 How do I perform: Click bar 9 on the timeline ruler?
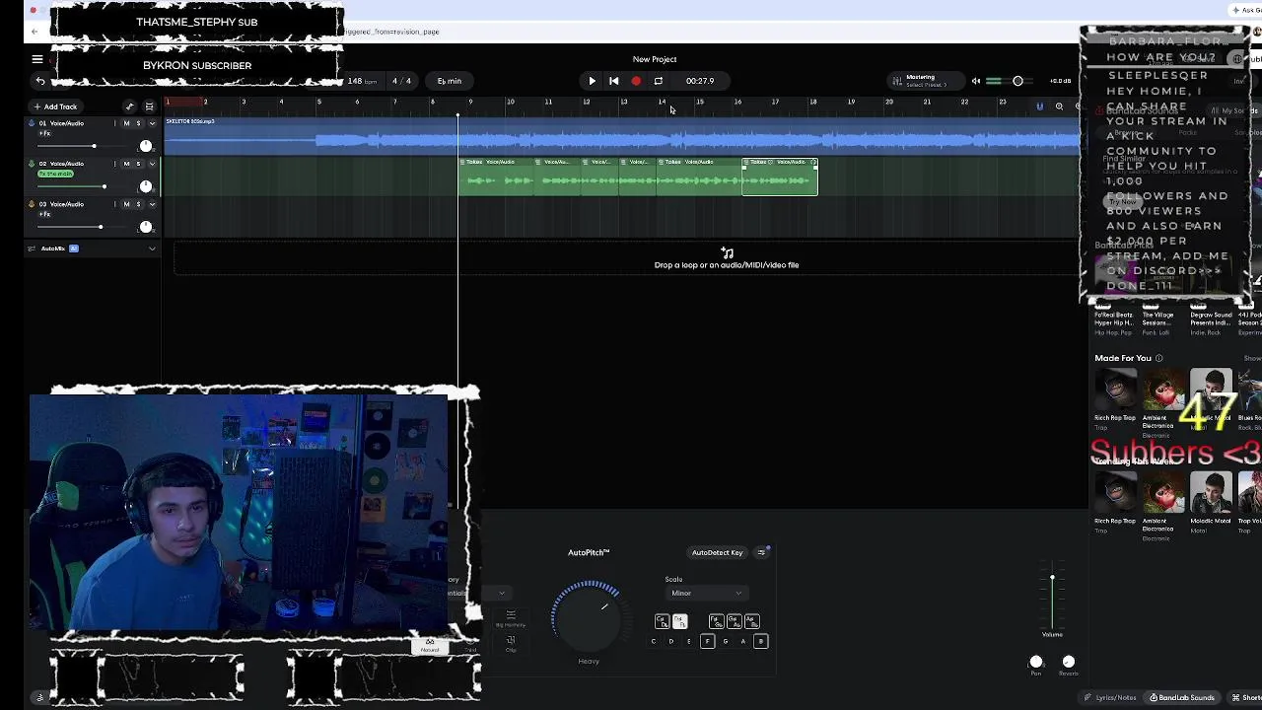tap(470, 102)
